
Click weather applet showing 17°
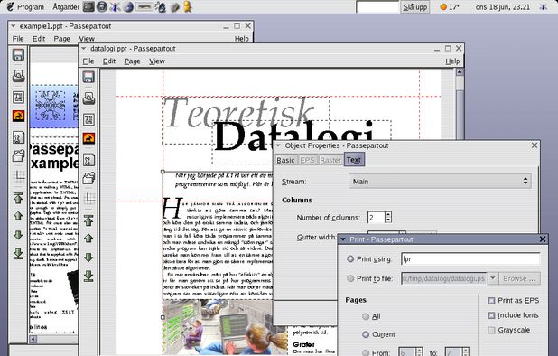pyautogui.click(x=450, y=6)
